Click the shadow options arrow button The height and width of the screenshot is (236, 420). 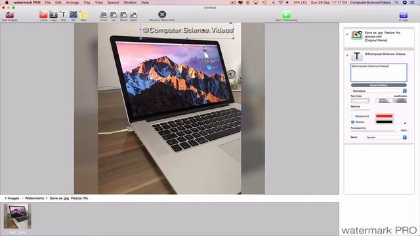tap(405, 123)
